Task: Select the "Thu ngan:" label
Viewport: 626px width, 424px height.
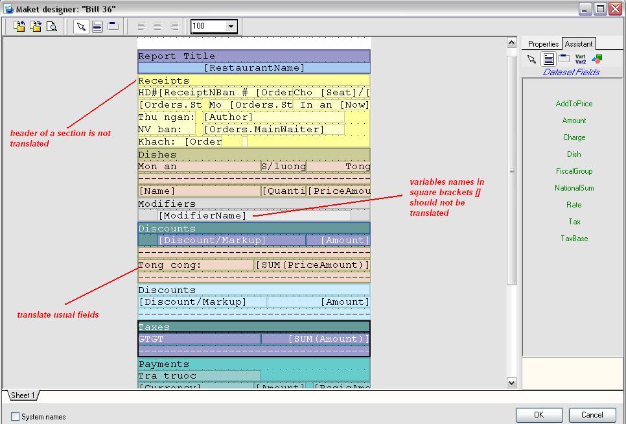Action: pyautogui.click(x=167, y=117)
